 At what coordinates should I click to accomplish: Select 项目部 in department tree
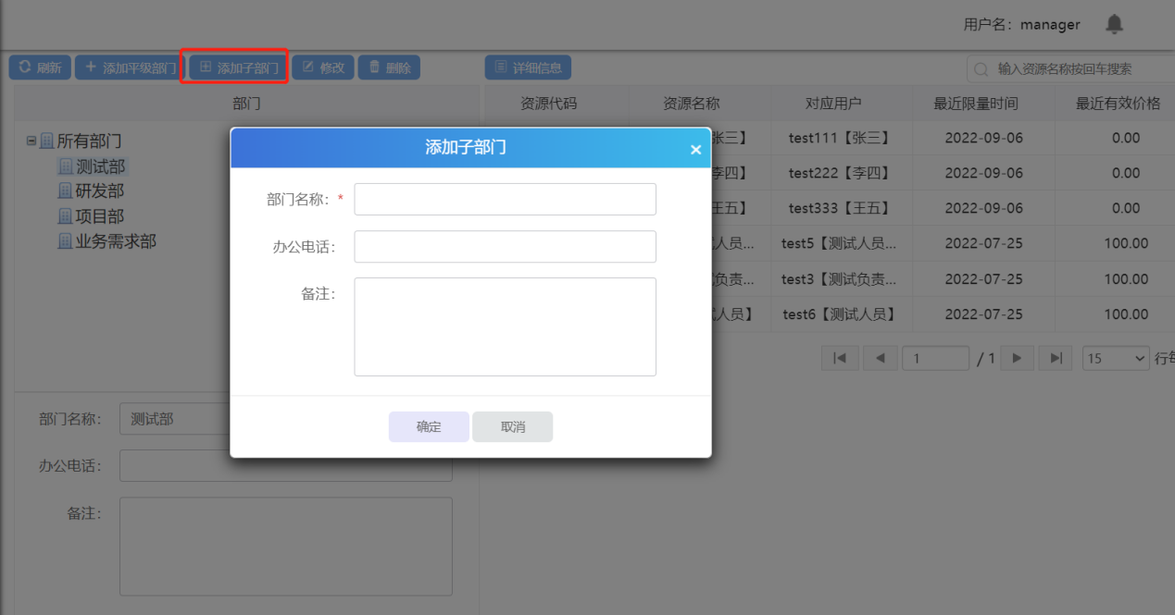(x=99, y=215)
